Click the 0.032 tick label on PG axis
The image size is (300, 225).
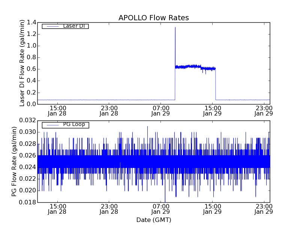(27, 120)
